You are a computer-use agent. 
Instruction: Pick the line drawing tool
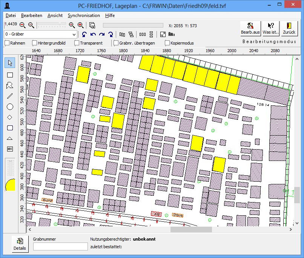click(10, 96)
